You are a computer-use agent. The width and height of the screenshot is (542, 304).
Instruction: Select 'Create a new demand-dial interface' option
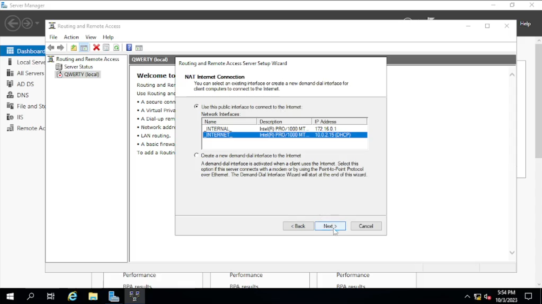196,155
